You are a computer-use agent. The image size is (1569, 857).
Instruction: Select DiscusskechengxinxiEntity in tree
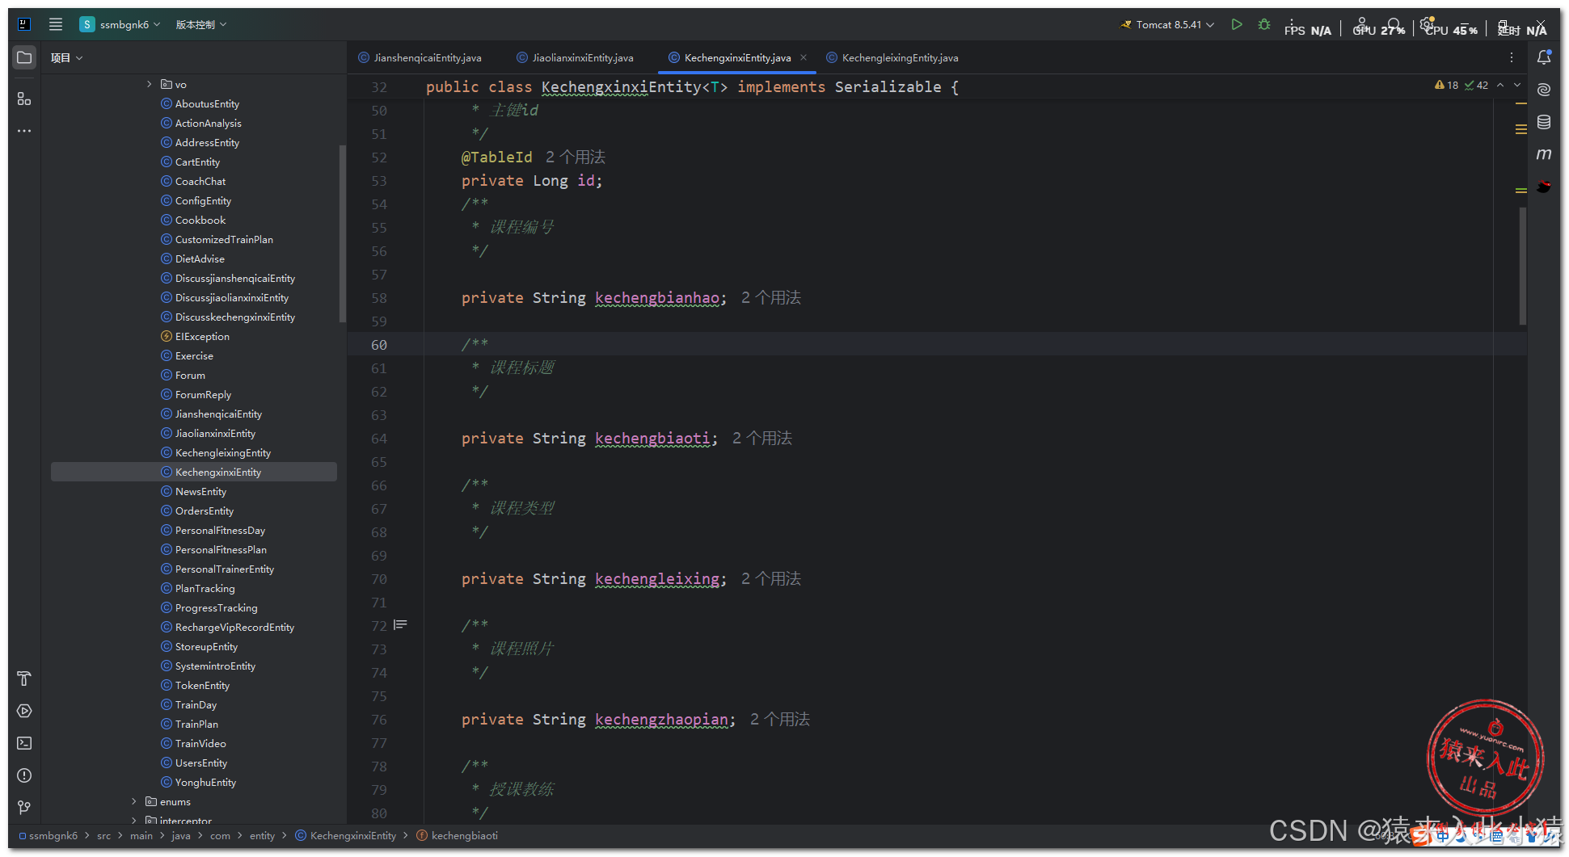pos(235,317)
